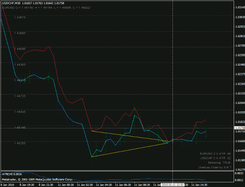Click 1.02375 on the right price axis
Viewport: 245px width, 187px height.
point(240,74)
